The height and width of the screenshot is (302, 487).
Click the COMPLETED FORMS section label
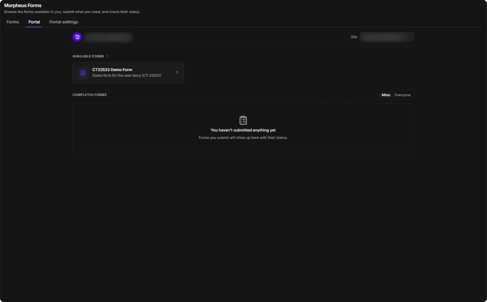coord(89,95)
